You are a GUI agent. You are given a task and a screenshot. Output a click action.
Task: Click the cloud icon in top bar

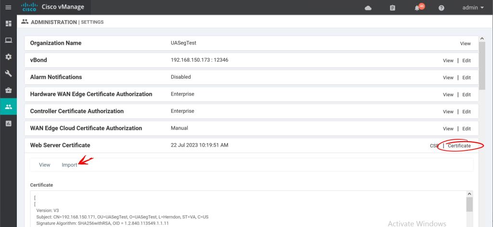[x=368, y=8]
